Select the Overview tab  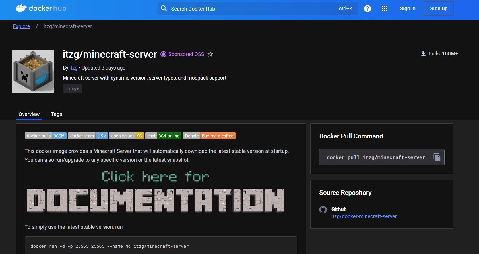(29, 114)
